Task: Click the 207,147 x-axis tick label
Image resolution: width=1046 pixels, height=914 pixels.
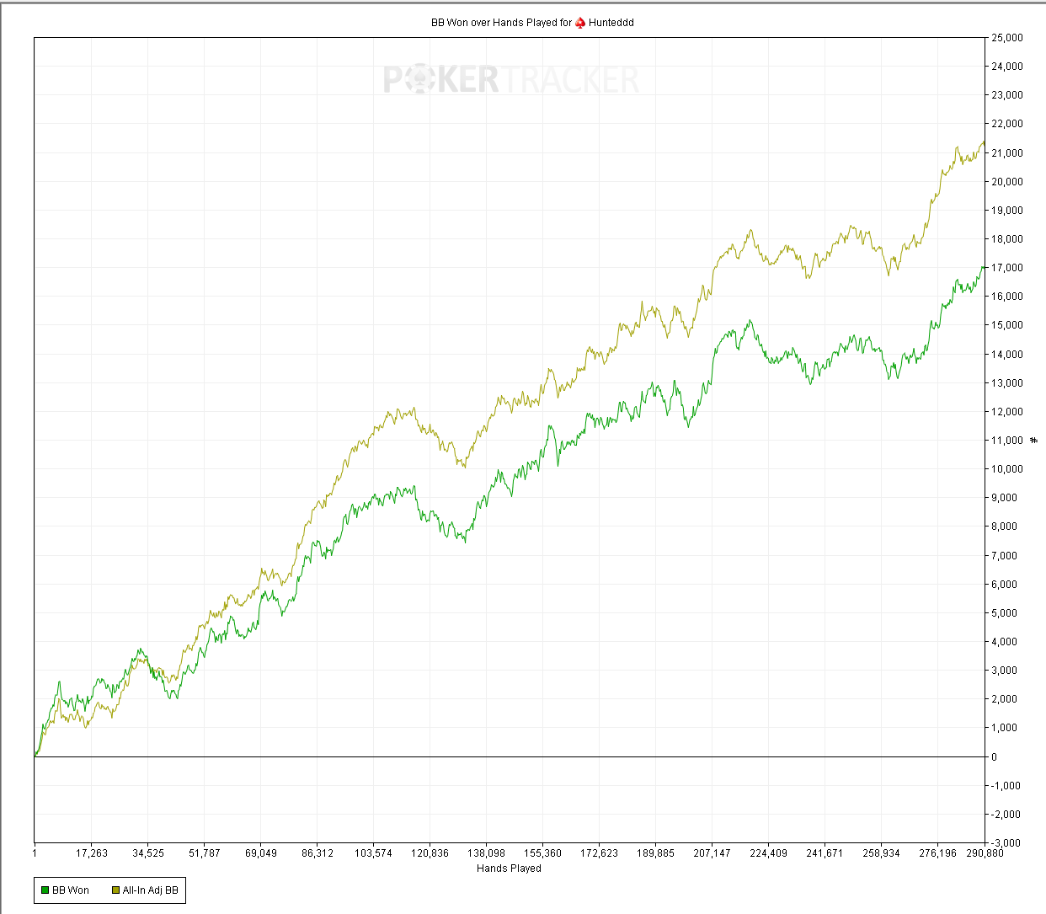Action: (x=712, y=853)
